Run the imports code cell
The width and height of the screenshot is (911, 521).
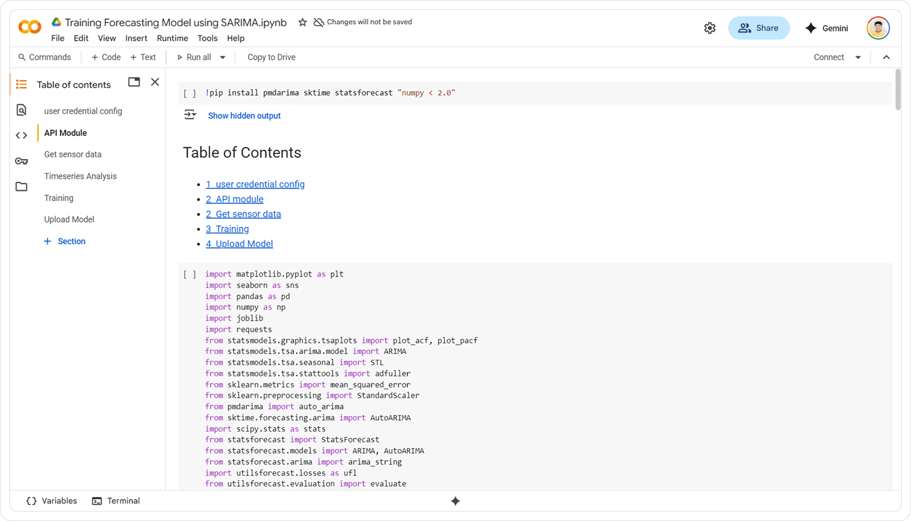[190, 274]
